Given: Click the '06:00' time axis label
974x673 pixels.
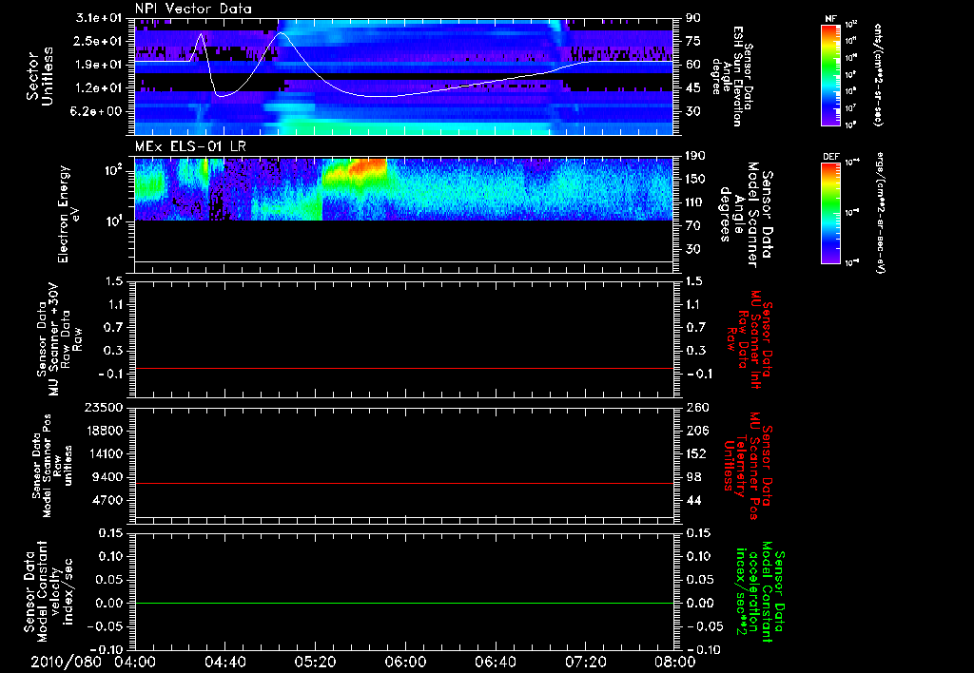Looking at the screenshot, I should (x=405, y=662).
